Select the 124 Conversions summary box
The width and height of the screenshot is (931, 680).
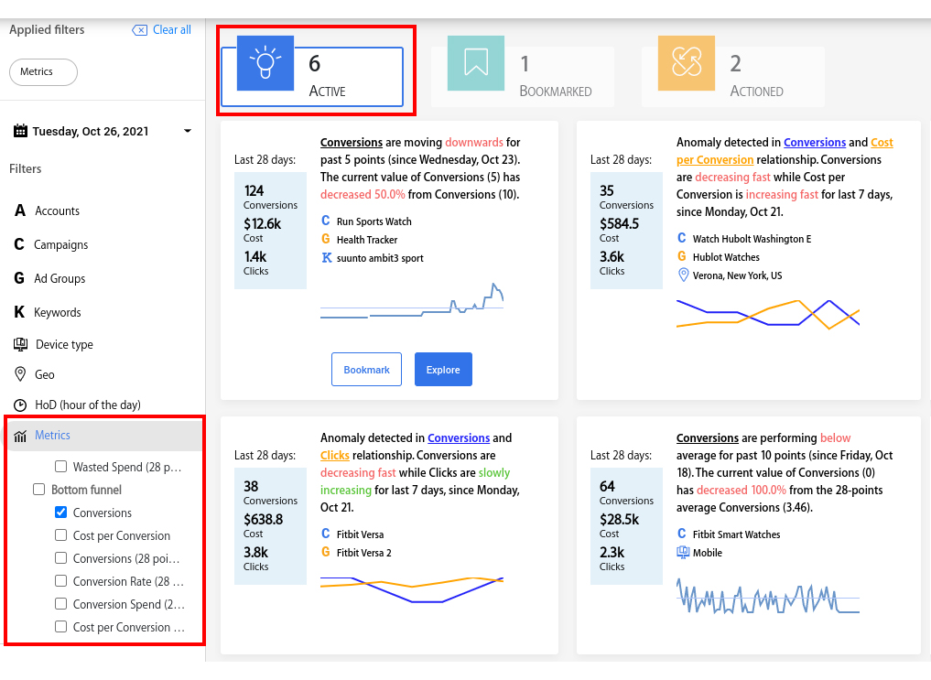tap(270, 231)
